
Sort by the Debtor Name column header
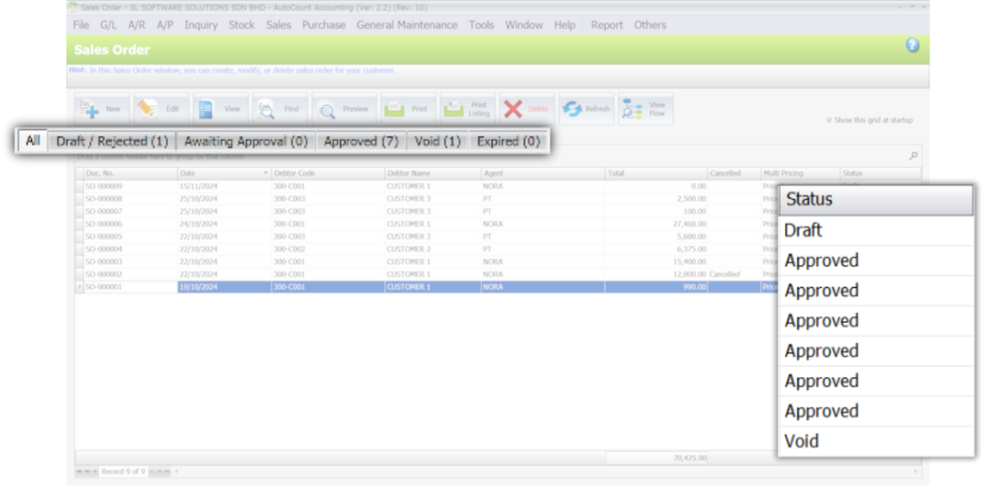433,174
